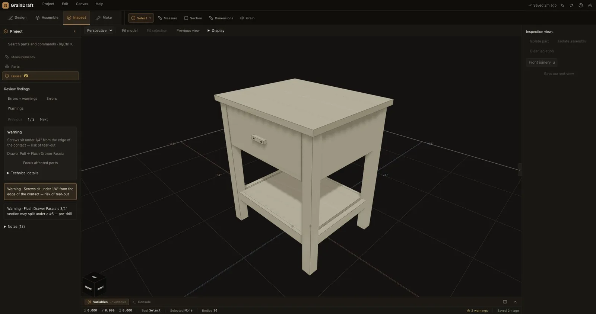
Task: Switch to the Inspect tab
Action: (x=76, y=17)
